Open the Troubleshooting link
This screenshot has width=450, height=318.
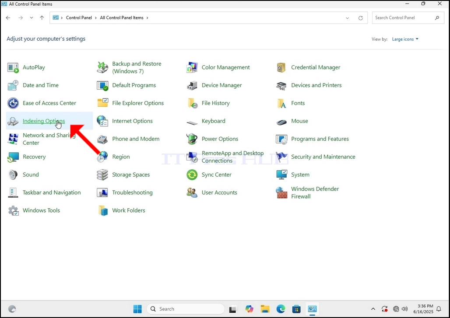point(132,193)
